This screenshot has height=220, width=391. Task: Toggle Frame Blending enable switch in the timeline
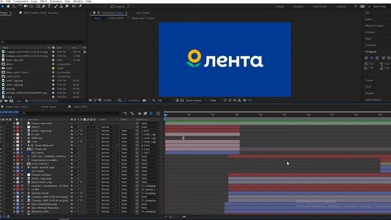tap(145, 114)
